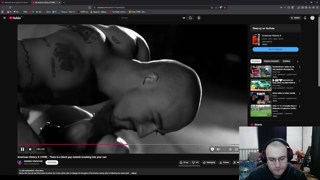Open TikTok bookmark
320x180 pixels.
(x=24, y=12)
